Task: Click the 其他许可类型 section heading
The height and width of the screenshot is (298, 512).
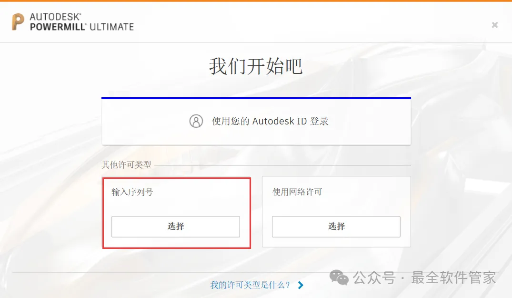Action: (127, 165)
